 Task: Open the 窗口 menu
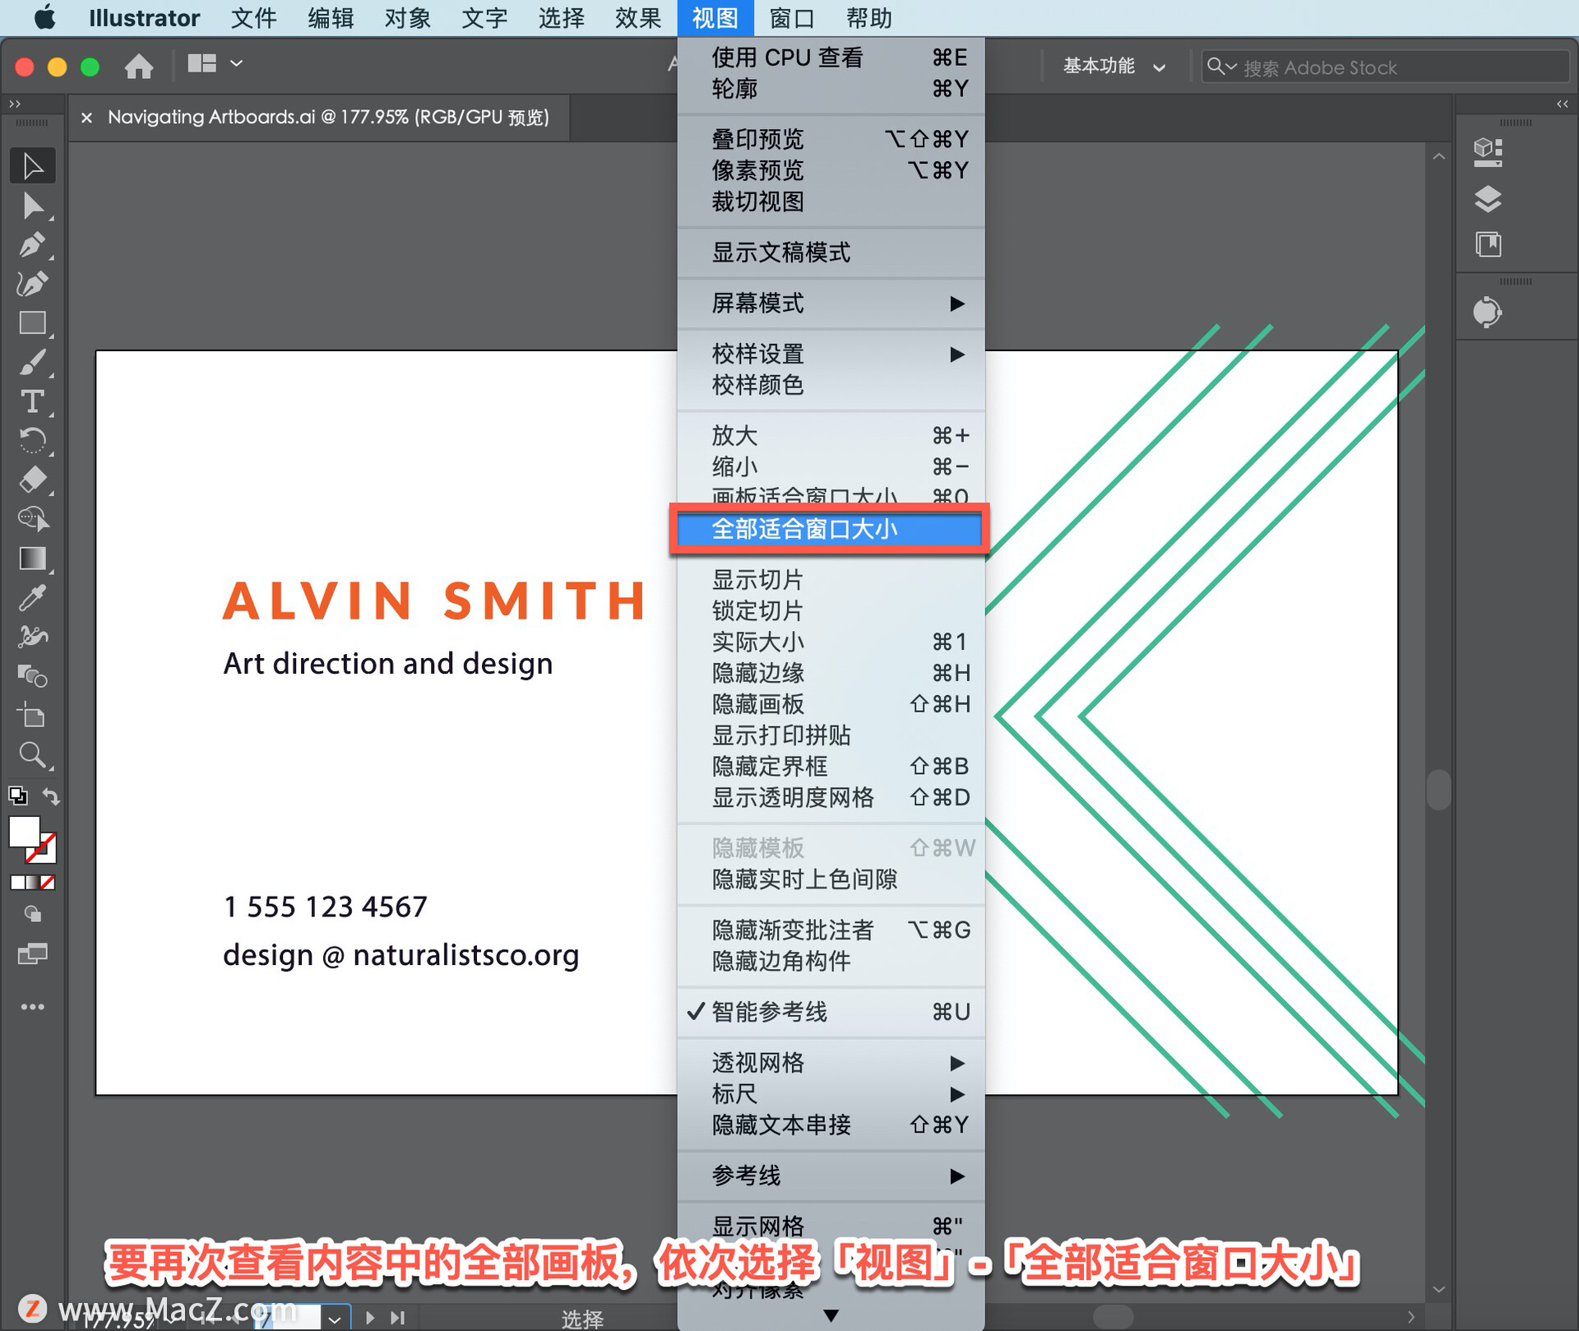coord(791,17)
